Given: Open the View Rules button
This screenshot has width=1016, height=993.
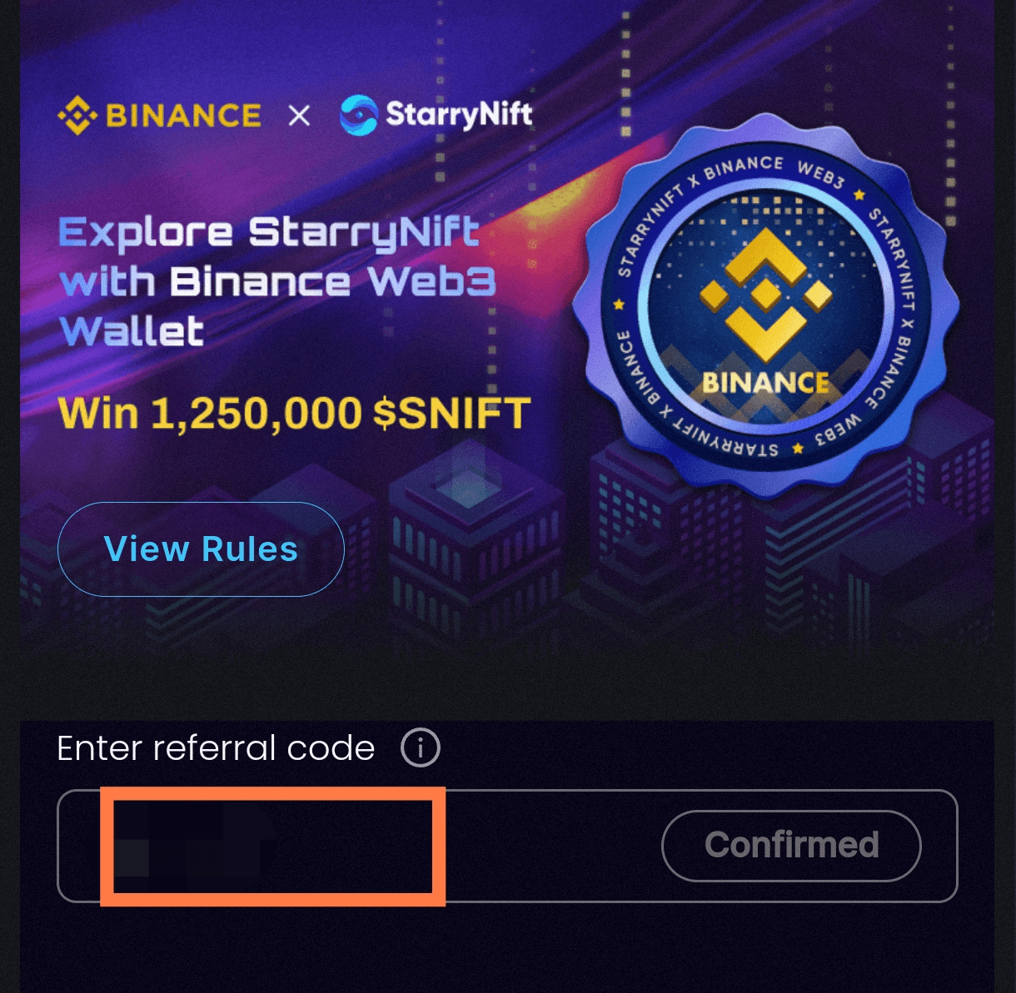Looking at the screenshot, I should tap(201, 549).
